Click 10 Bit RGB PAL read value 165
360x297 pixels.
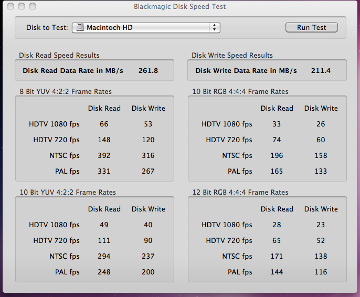tap(277, 171)
